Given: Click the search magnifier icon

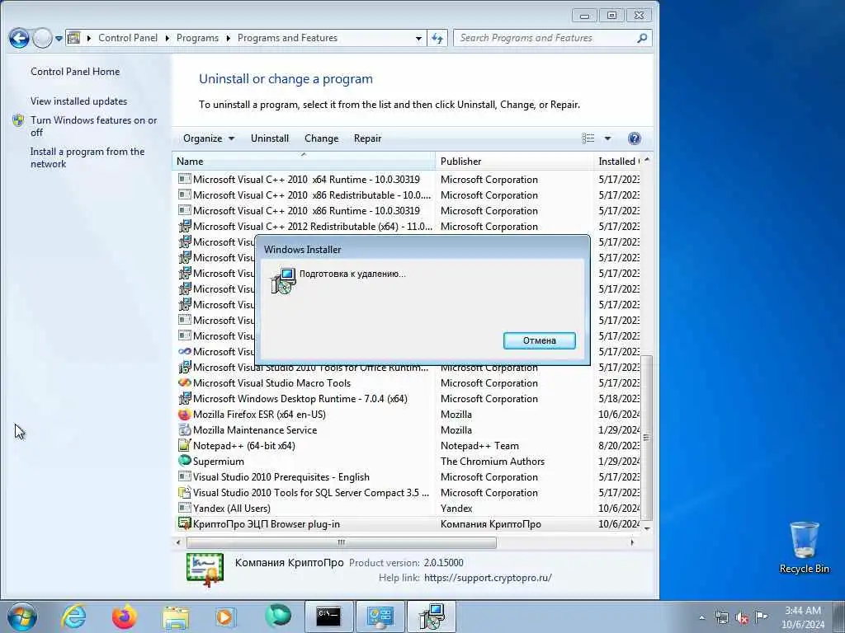Looking at the screenshot, I should [642, 38].
